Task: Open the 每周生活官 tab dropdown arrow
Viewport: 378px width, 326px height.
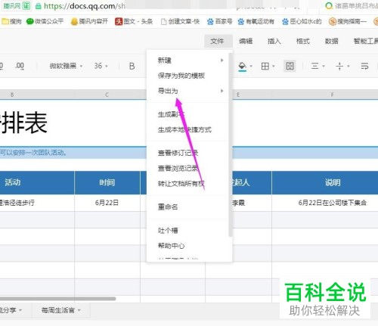Action: pyautogui.click(x=79, y=310)
